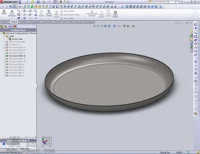This screenshot has height=154, width=200.
Task: Open the Rectangle tool dropdown arrow
Action: pos(21,15)
